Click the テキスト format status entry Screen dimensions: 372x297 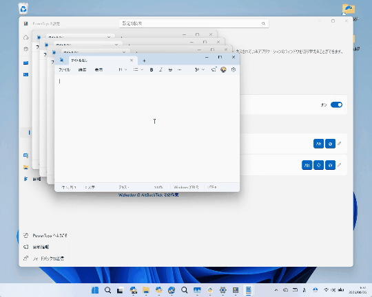[124, 187]
